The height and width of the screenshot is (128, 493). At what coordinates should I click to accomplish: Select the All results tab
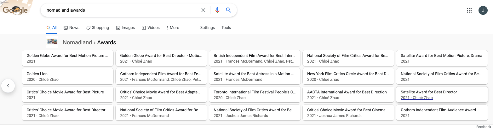(52, 28)
